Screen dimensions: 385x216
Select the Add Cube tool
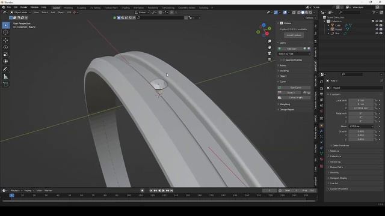click(x=5, y=85)
